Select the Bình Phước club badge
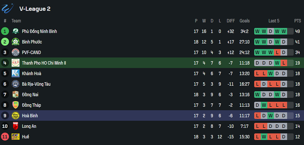 pyautogui.click(x=16, y=42)
